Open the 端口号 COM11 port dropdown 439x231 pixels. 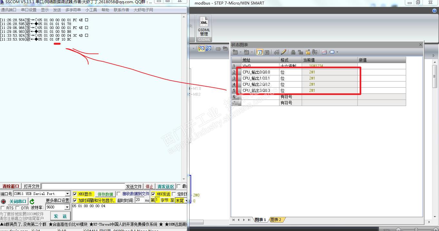[67, 194]
